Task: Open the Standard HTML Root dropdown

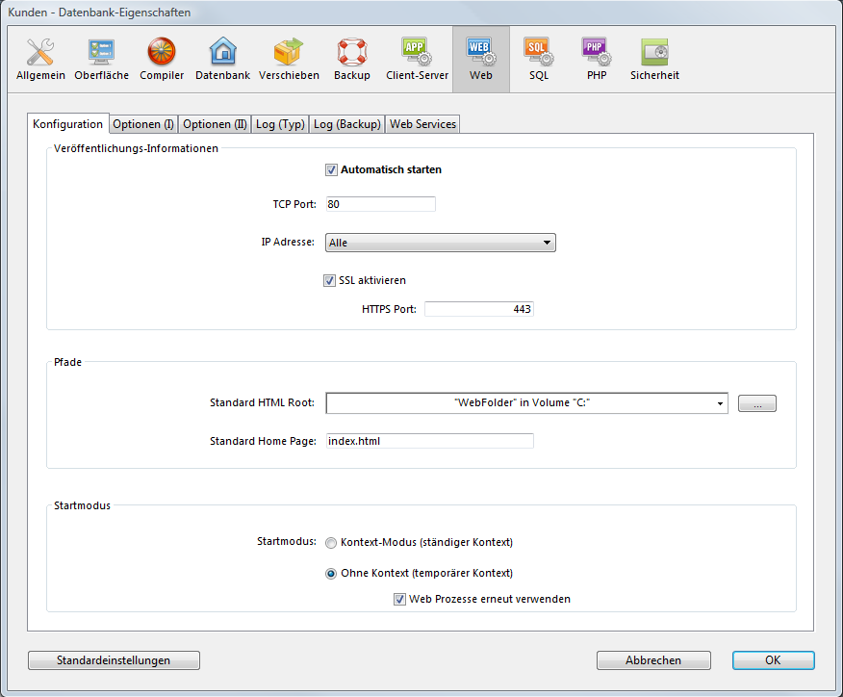Action: (526, 403)
